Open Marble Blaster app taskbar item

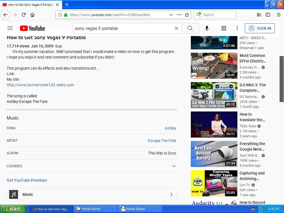click(140, 209)
